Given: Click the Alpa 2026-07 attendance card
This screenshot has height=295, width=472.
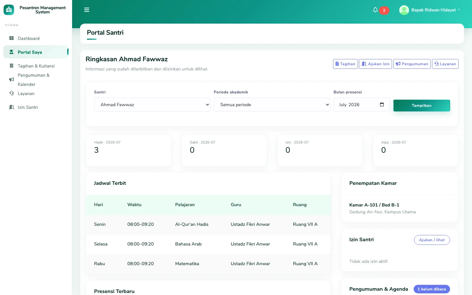Looking at the screenshot, I should tap(416, 150).
